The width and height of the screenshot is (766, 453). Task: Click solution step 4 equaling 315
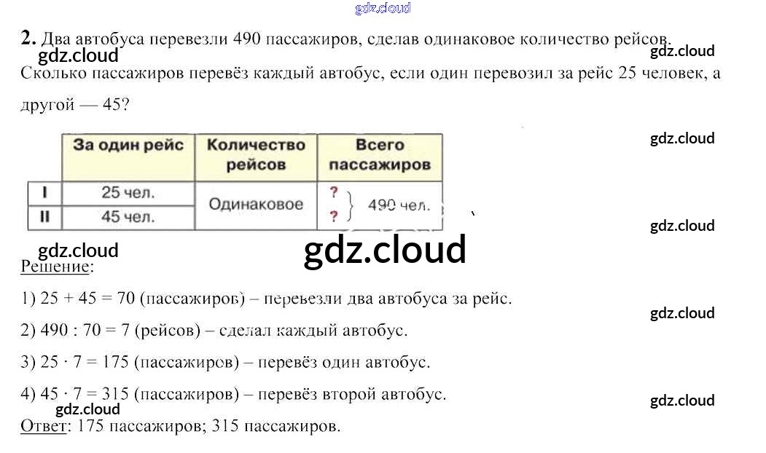[233, 394]
